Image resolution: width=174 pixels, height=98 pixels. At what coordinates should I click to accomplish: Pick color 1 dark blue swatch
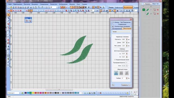[x=26, y=93]
